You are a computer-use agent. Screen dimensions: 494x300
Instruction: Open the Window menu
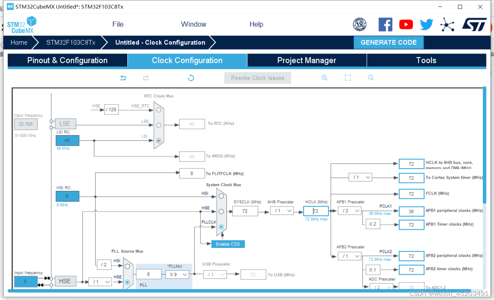pos(193,24)
